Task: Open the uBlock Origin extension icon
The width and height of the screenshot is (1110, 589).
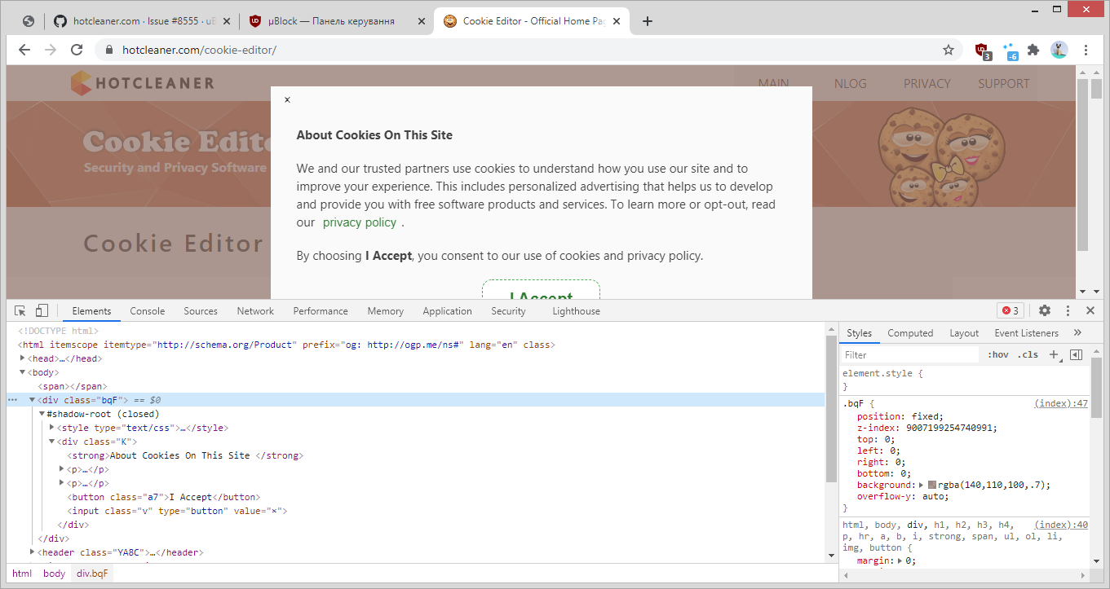Action: click(981, 51)
